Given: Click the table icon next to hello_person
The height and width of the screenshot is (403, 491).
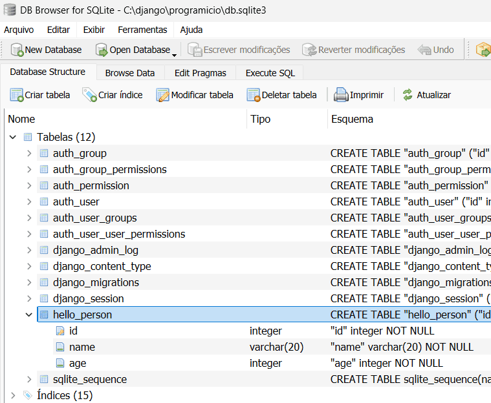Looking at the screenshot, I should pyautogui.click(x=44, y=315).
